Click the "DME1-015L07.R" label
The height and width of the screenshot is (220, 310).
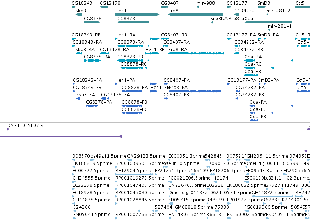coord(25,126)
